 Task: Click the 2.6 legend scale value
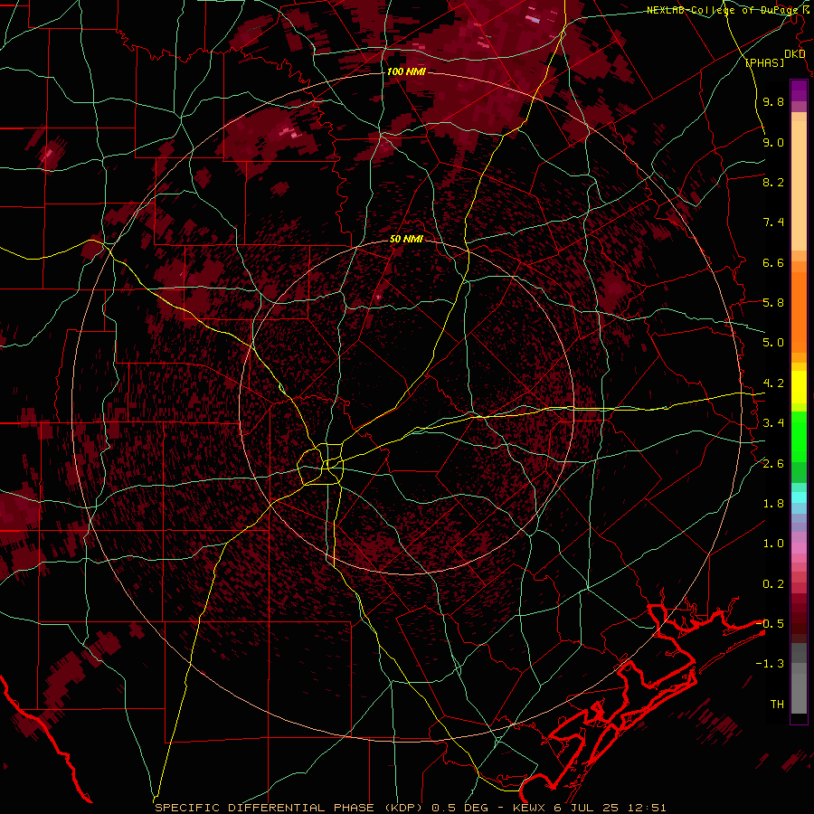[773, 464]
